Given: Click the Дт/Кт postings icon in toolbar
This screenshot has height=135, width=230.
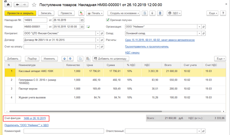Looking at the screenshot, I should pos(81,13).
